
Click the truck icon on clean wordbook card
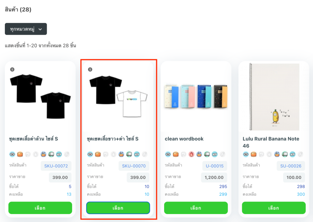pos(207,154)
